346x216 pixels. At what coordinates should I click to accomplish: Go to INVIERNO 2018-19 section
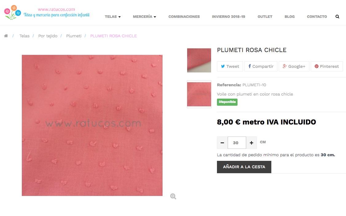click(x=229, y=17)
